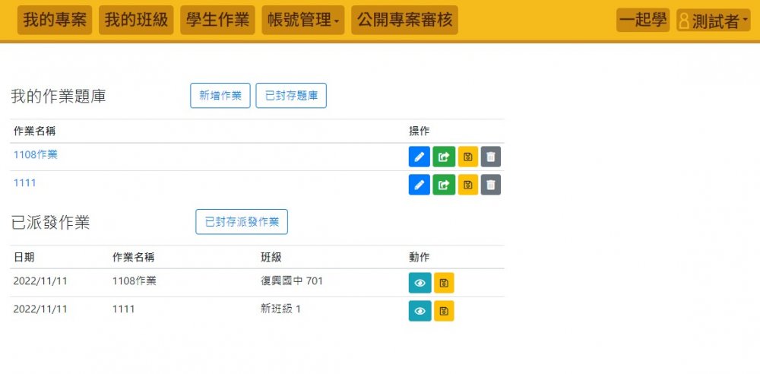Screen dimensions: 760x374
Task: Go to 我的專案 in the navigation bar
Action: pos(55,21)
